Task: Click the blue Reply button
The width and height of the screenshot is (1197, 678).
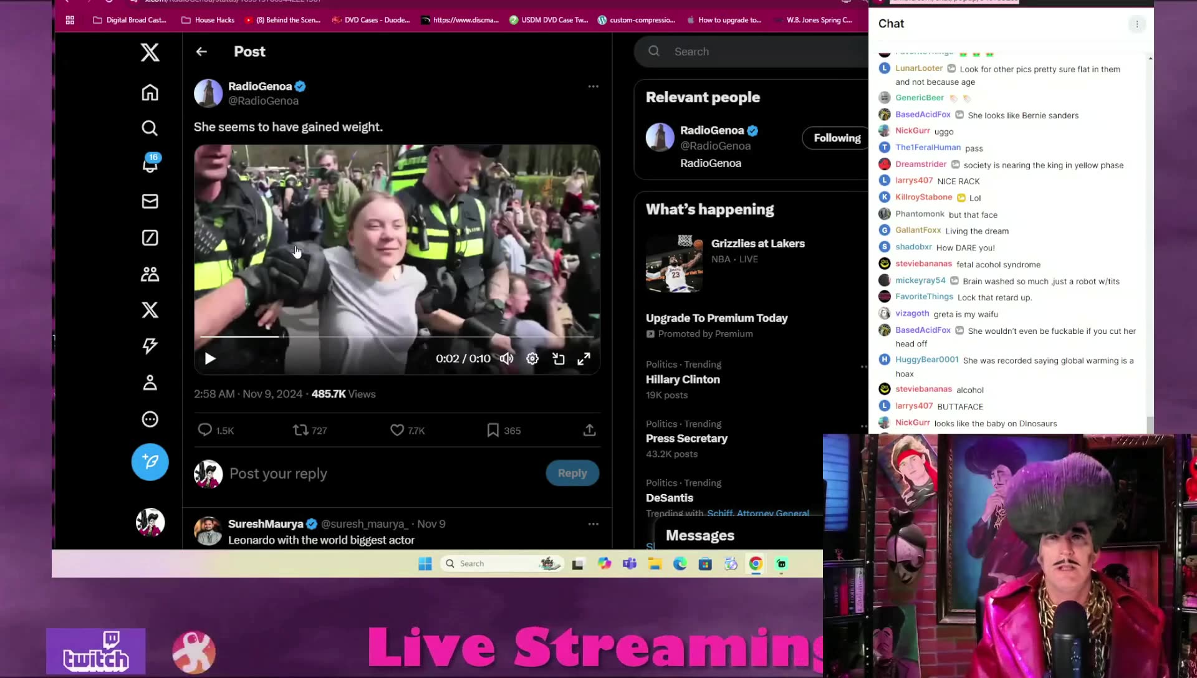Action: coord(572,473)
